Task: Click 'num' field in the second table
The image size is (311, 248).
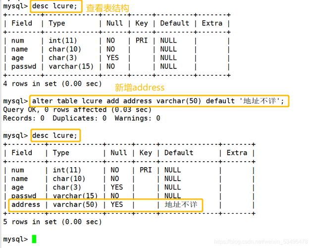Action: [18, 170]
